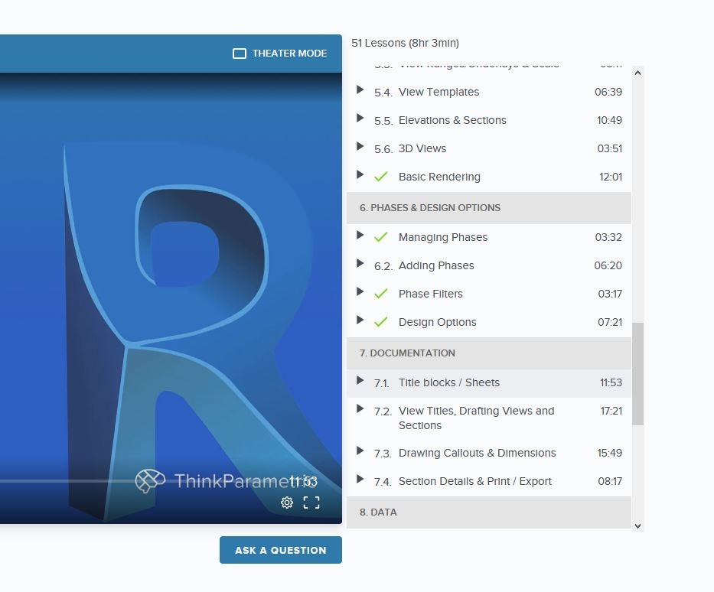The width and height of the screenshot is (714, 592).
Task: Click the 11:53 duration in the lesson list
Action: point(611,382)
